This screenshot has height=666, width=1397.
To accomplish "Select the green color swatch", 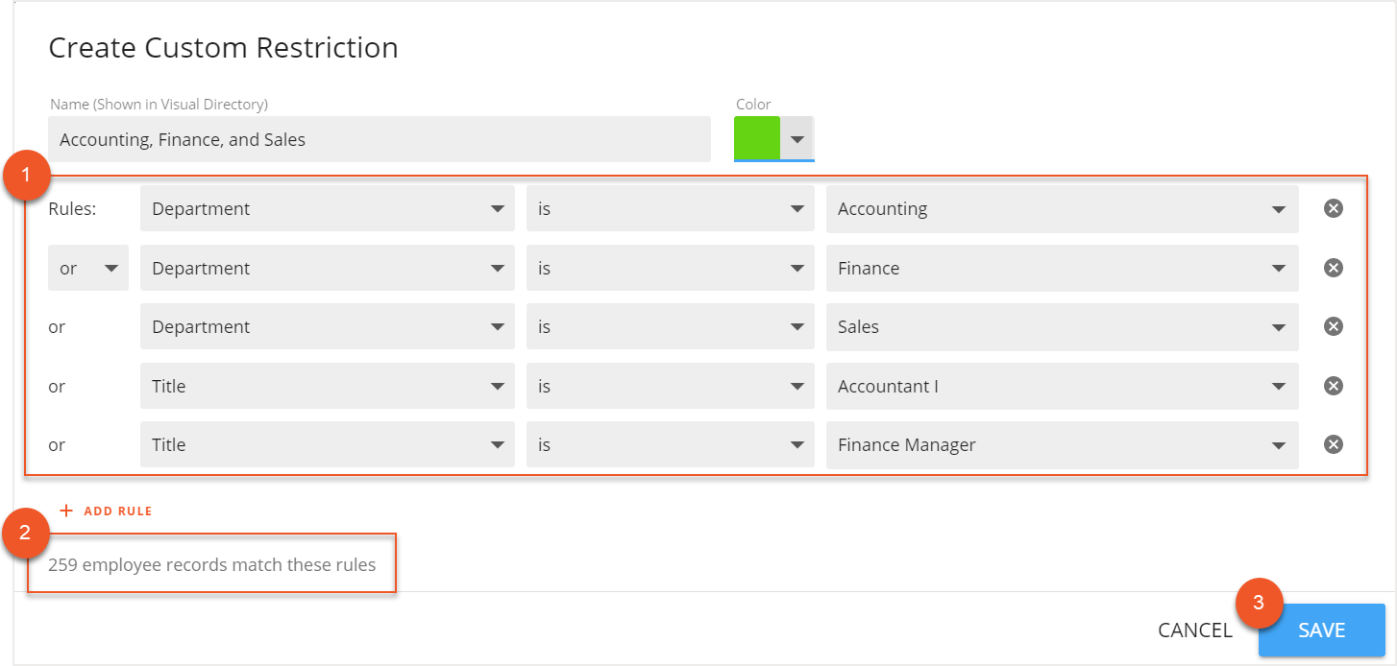I will tap(756, 138).
